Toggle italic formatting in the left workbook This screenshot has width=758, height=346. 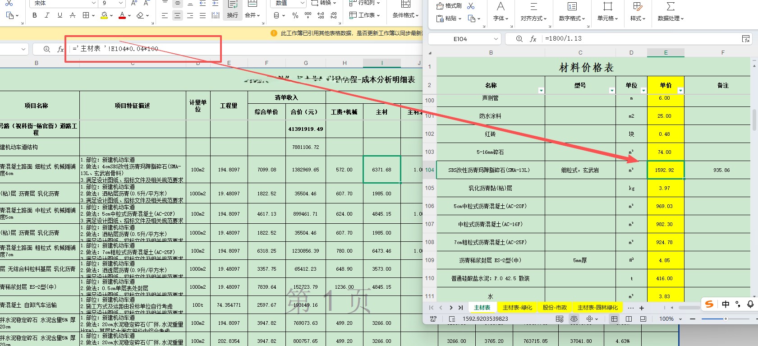tap(47, 15)
